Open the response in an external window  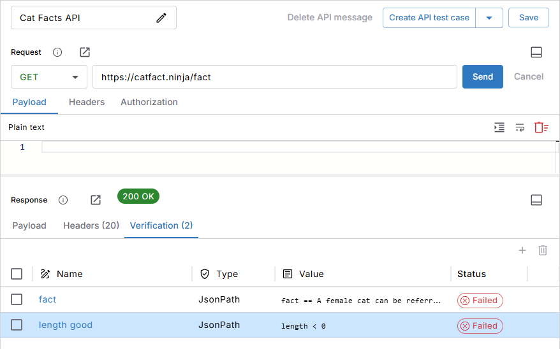coord(96,200)
